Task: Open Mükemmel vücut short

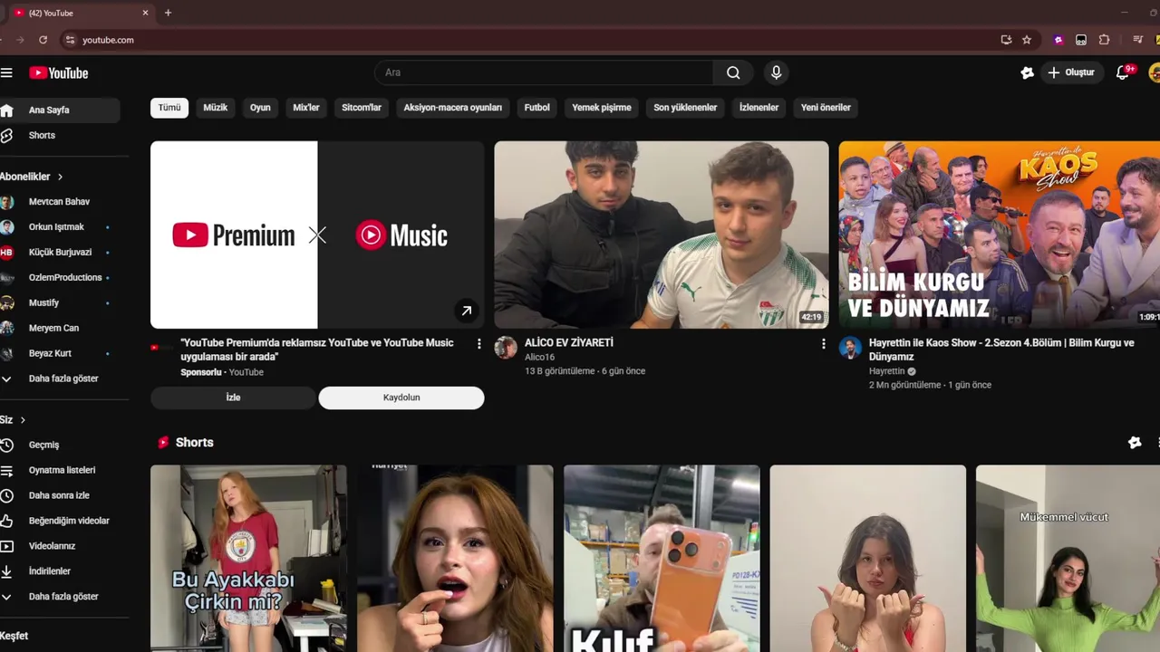Action: 1068,559
